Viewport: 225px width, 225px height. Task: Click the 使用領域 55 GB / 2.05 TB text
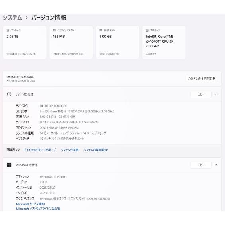(21, 54)
